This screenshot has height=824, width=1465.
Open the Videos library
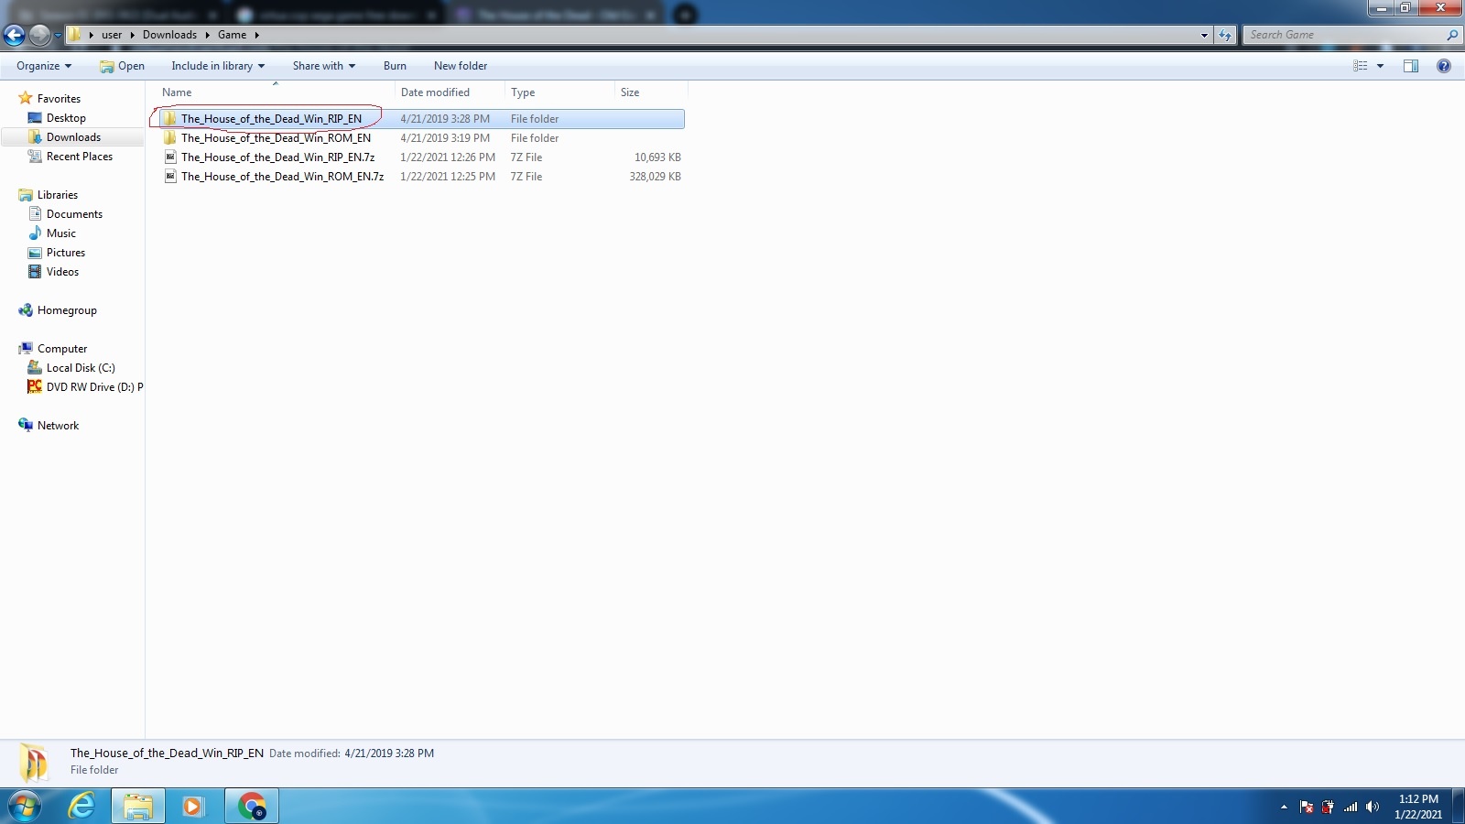(62, 272)
